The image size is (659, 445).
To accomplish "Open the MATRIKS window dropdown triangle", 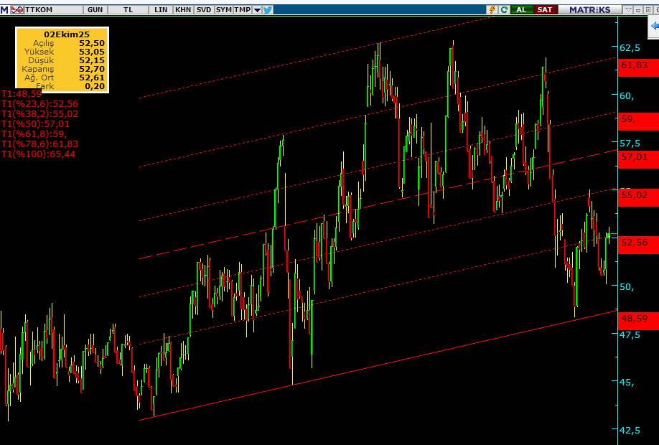I will click(x=628, y=8).
